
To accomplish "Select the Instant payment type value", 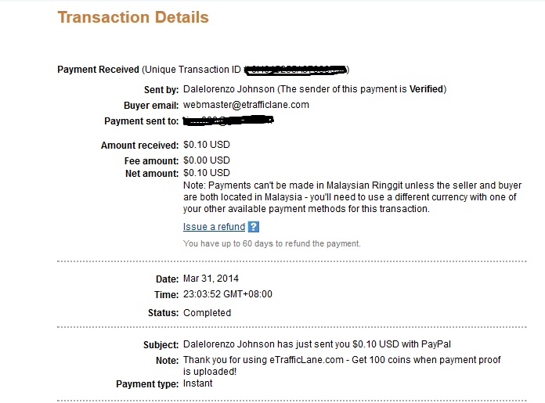I will click(x=198, y=383).
